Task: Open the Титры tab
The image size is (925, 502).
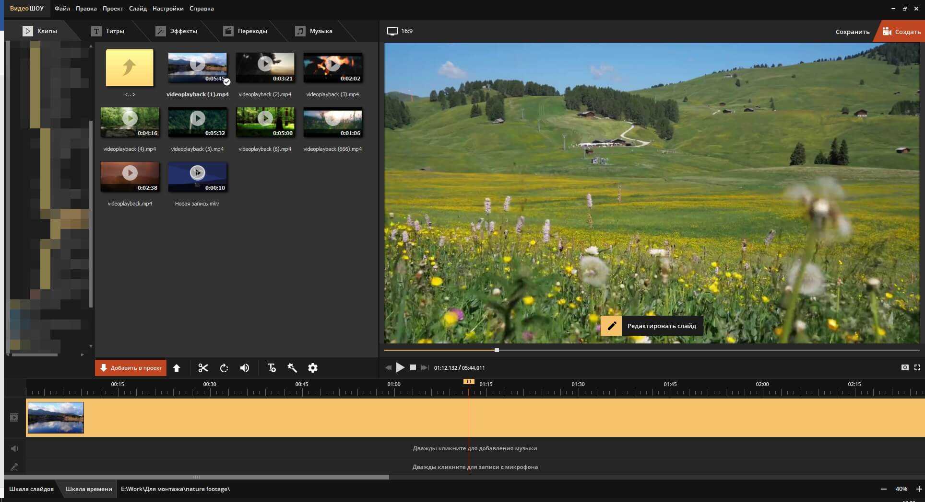Action: point(108,31)
